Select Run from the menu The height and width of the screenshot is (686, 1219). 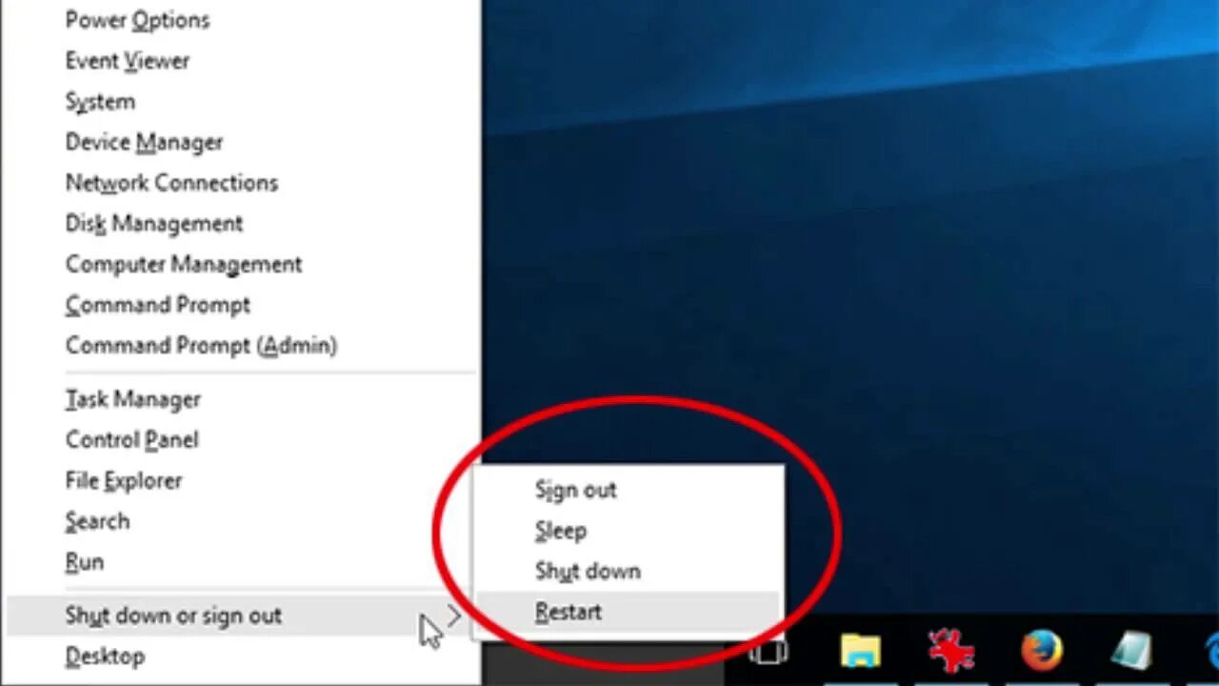click(85, 561)
